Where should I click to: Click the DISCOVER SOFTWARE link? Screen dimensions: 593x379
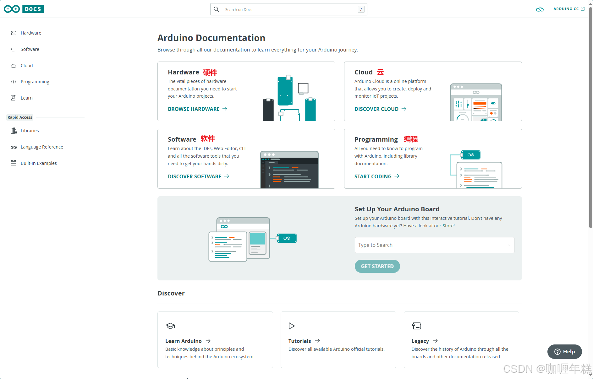(x=195, y=176)
